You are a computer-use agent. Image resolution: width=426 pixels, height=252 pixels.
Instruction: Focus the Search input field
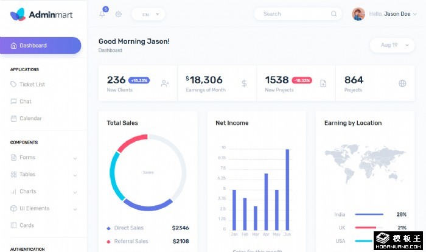(x=292, y=13)
